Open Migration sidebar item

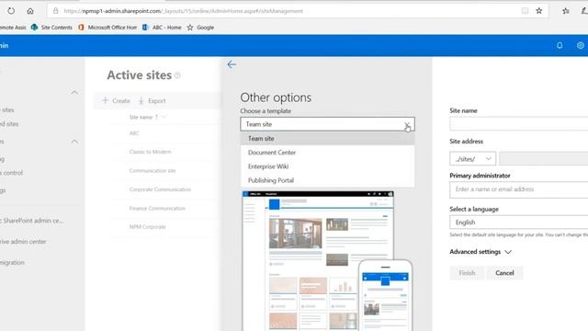point(12,262)
